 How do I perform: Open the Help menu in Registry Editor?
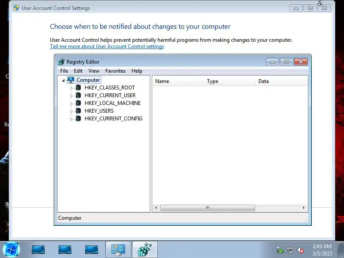pyautogui.click(x=137, y=71)
